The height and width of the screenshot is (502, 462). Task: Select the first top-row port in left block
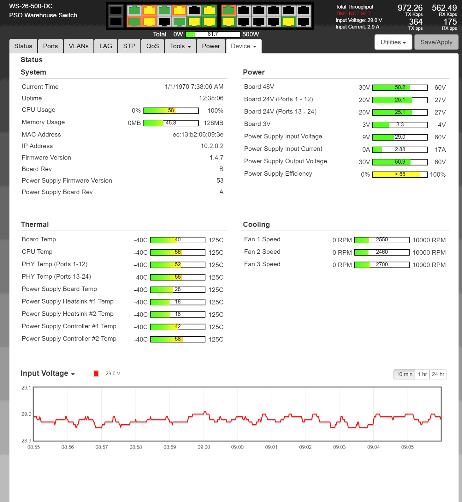134,10
